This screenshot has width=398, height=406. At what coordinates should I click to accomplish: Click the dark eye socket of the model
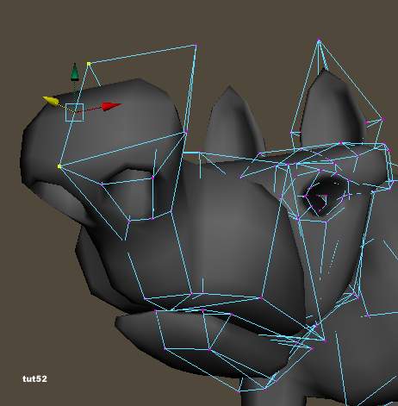(325, 196)
